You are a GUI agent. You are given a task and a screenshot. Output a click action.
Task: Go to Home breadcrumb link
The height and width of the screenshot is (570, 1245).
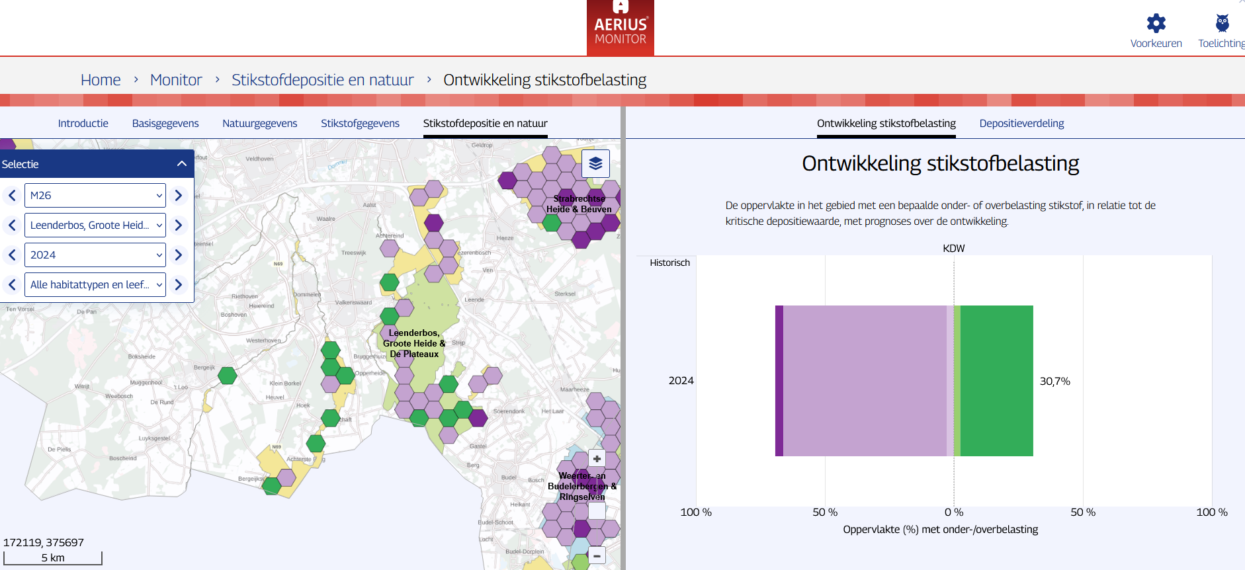[x=101, y=80]
